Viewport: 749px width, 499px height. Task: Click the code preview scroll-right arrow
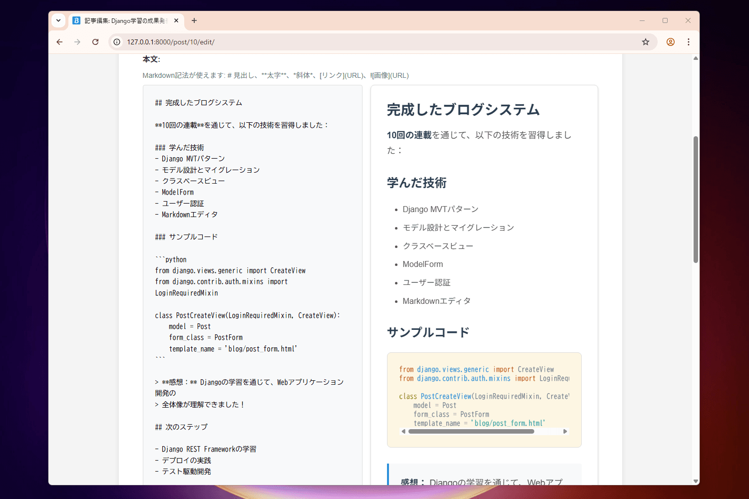coord(565,432)
